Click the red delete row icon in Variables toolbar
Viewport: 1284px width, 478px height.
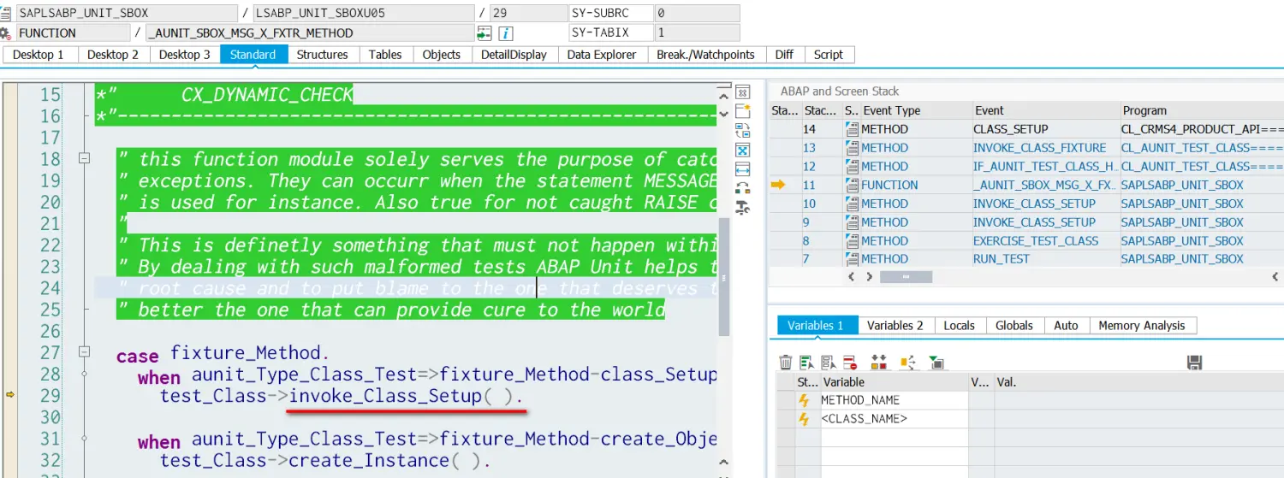click(849, 363)
